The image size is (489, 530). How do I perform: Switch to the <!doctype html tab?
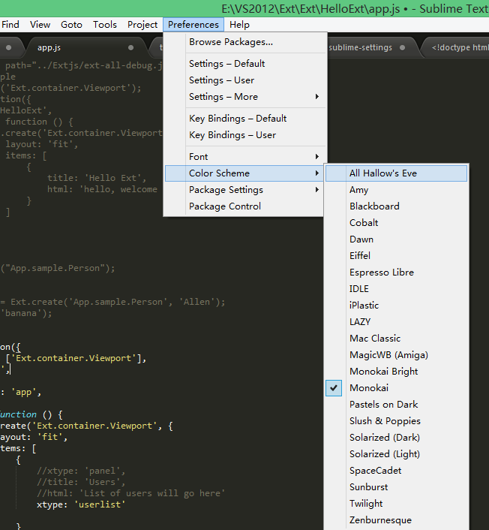460,47
